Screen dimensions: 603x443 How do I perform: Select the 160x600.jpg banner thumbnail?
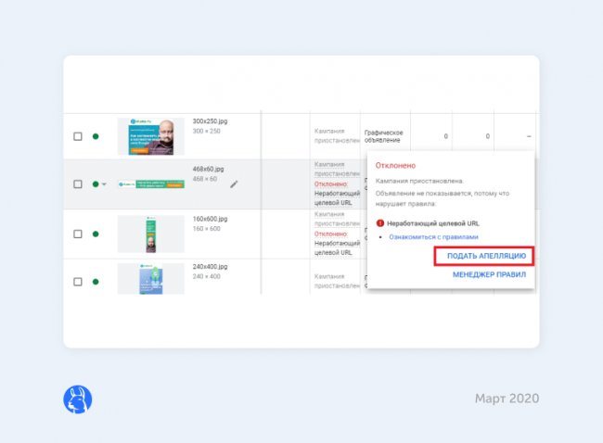tap(150, 234)
